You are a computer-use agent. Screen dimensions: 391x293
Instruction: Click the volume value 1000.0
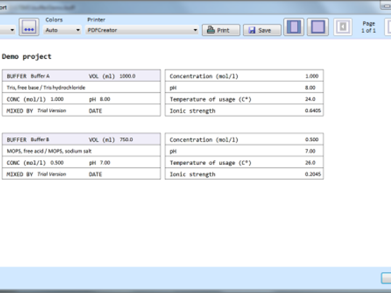pyautogui.click(x=127, y=76)
